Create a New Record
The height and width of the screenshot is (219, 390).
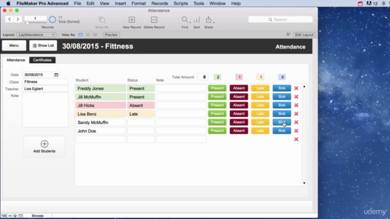point(132,19)
